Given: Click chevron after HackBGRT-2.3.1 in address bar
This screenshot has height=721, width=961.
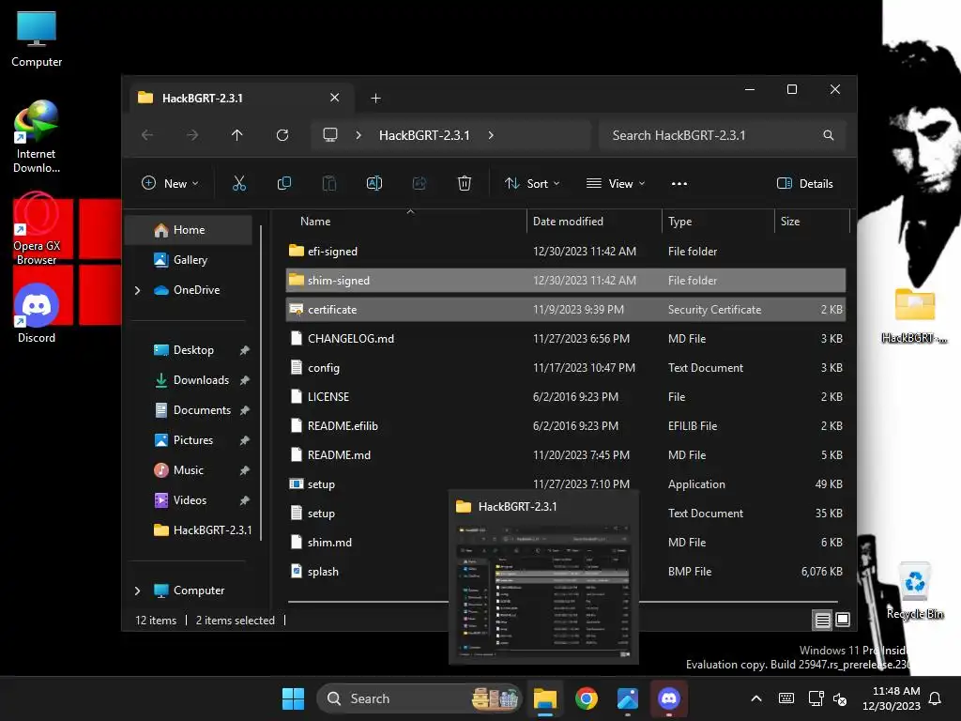Looking at the screenshot, I should (491, 135).
